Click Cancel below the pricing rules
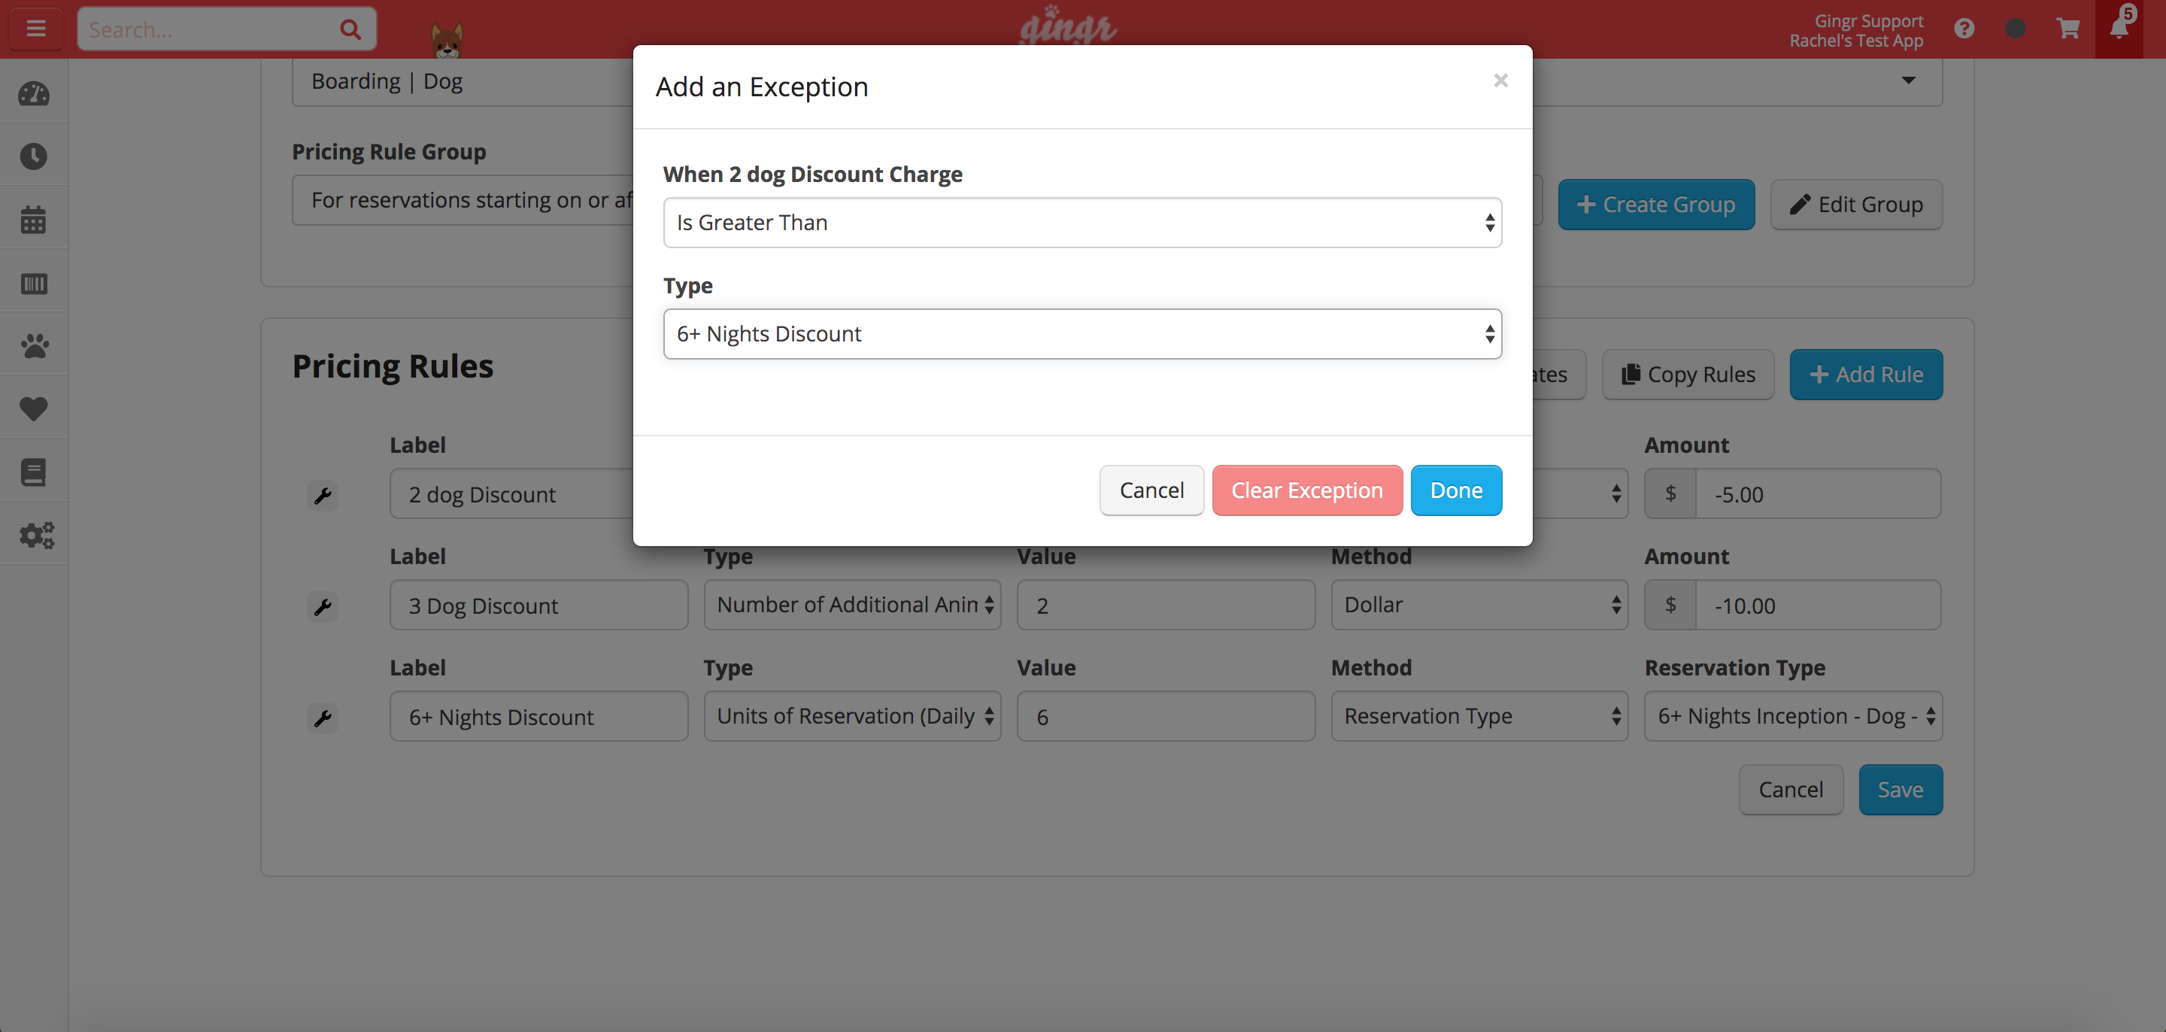Image resolution: width=2166 pixels, height=1032 pixels. [1790, 790]
